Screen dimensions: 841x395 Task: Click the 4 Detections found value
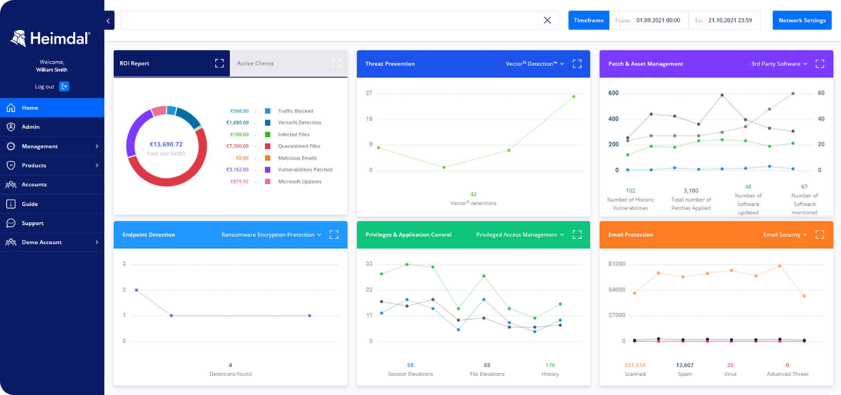[x=231, y=365]
